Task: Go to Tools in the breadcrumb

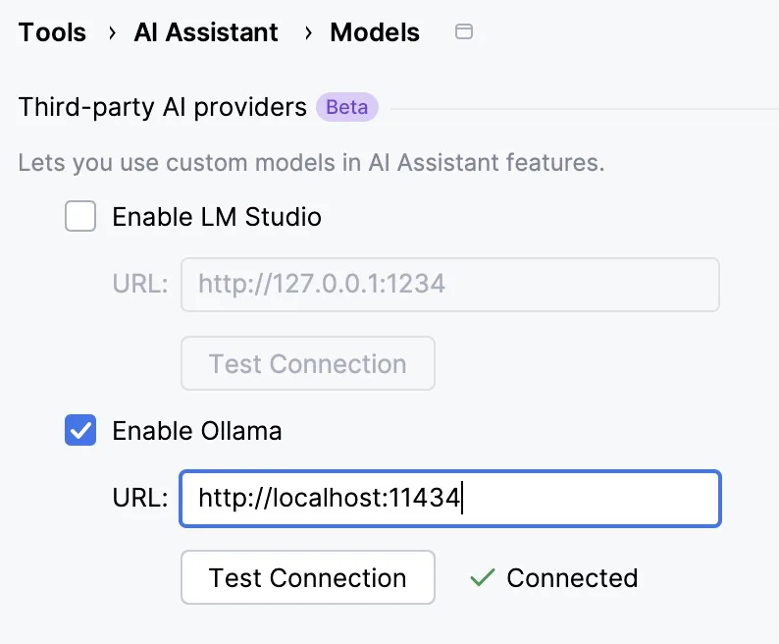Action: point(52,32)
